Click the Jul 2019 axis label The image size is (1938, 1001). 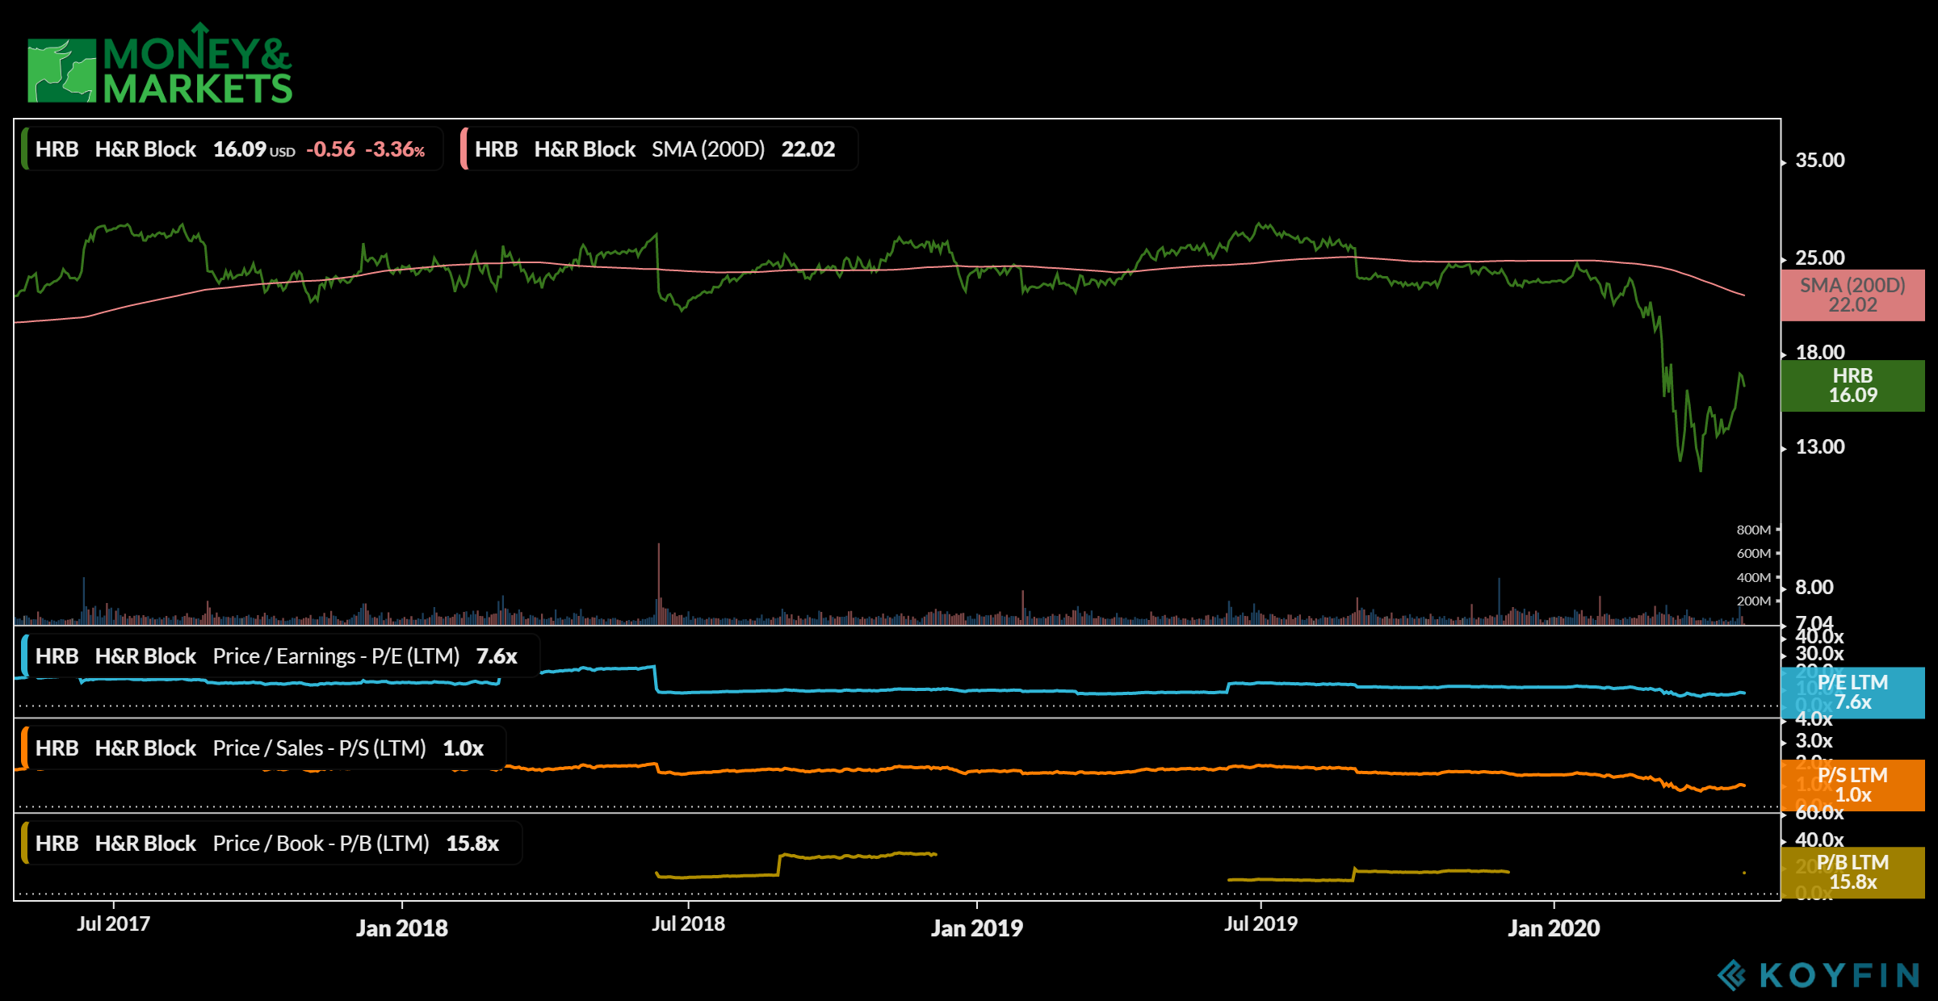pos(1261,924)
